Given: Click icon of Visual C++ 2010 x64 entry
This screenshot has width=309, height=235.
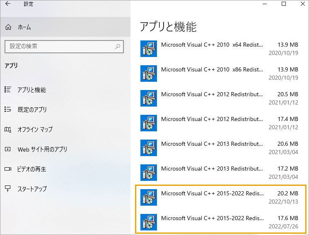Looking at the screenshot, I should click(149, 49).
